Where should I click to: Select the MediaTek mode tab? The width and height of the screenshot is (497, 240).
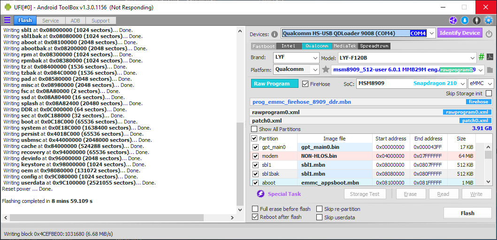click(345, 46)
